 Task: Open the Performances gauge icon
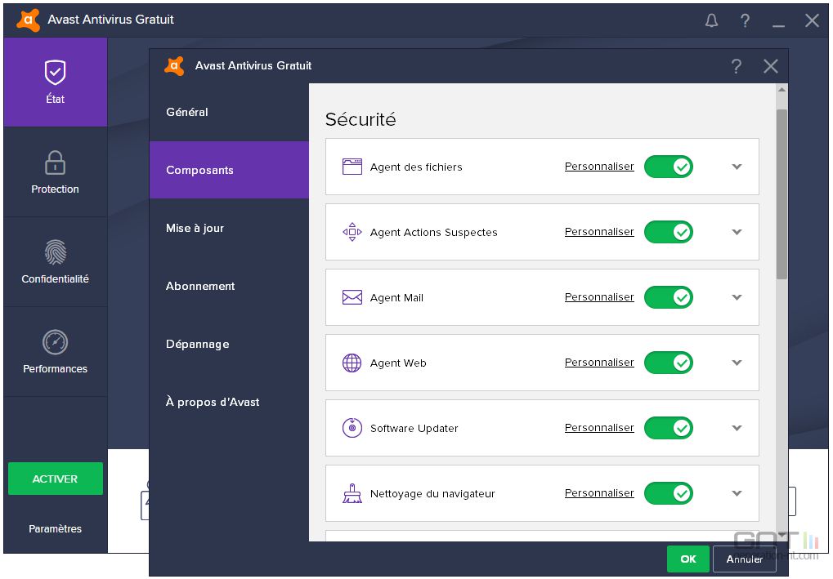[x=56, y=342]
